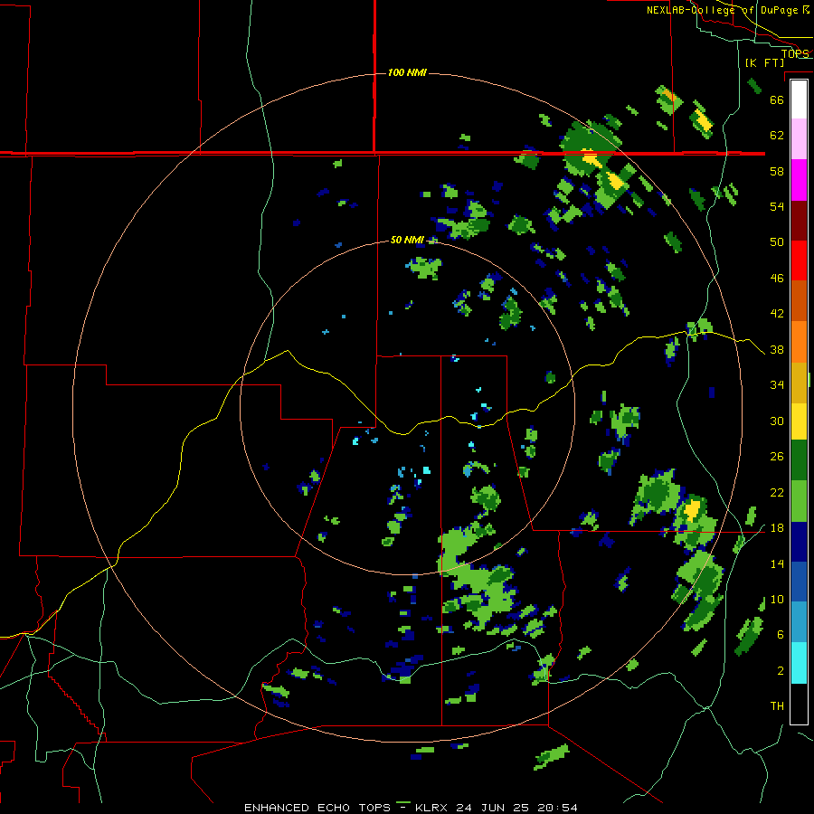Click the legend value 6
This screenshot has width=814, height=814.
pyautogui.click(x=781, y=635)
